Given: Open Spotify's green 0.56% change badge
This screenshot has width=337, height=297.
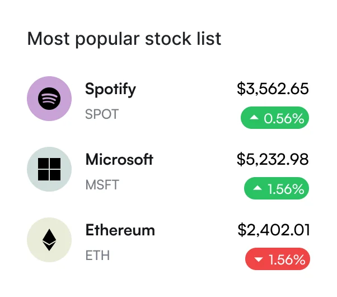Looking at the screenshot, I should point(275,118).
